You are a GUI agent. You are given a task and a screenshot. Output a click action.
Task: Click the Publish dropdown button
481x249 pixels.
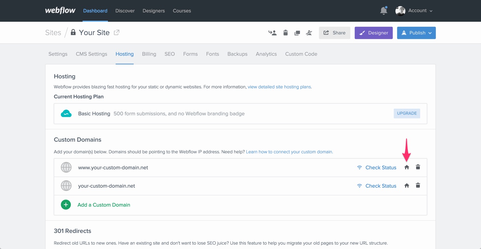(417, 33)
